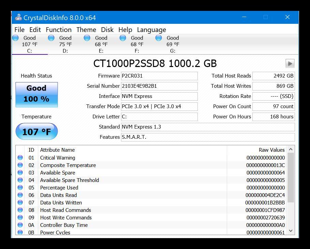Image resolution: width=310 pixels, height=249 pixels.
Task: Open the Language menu
Action: [151, 30]
